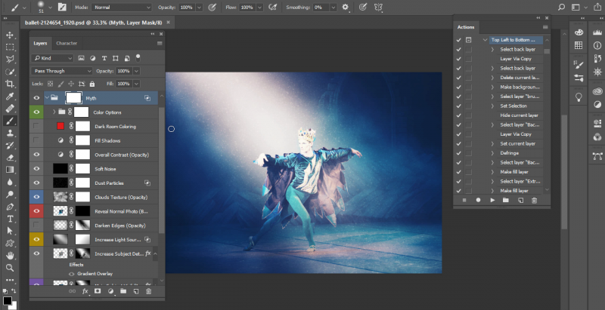Image resolution: width=605 pixels, height=310 pixels.
Task: Select the Actions panel tab
Action: coord(466,27)
